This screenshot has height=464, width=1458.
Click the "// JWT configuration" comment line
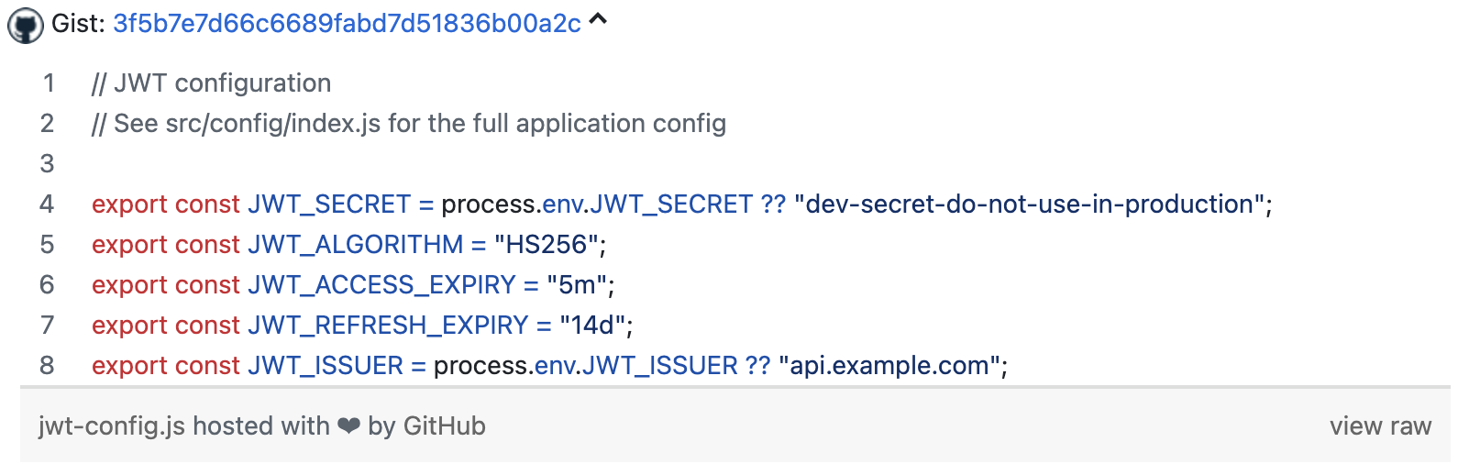point(211,83)
